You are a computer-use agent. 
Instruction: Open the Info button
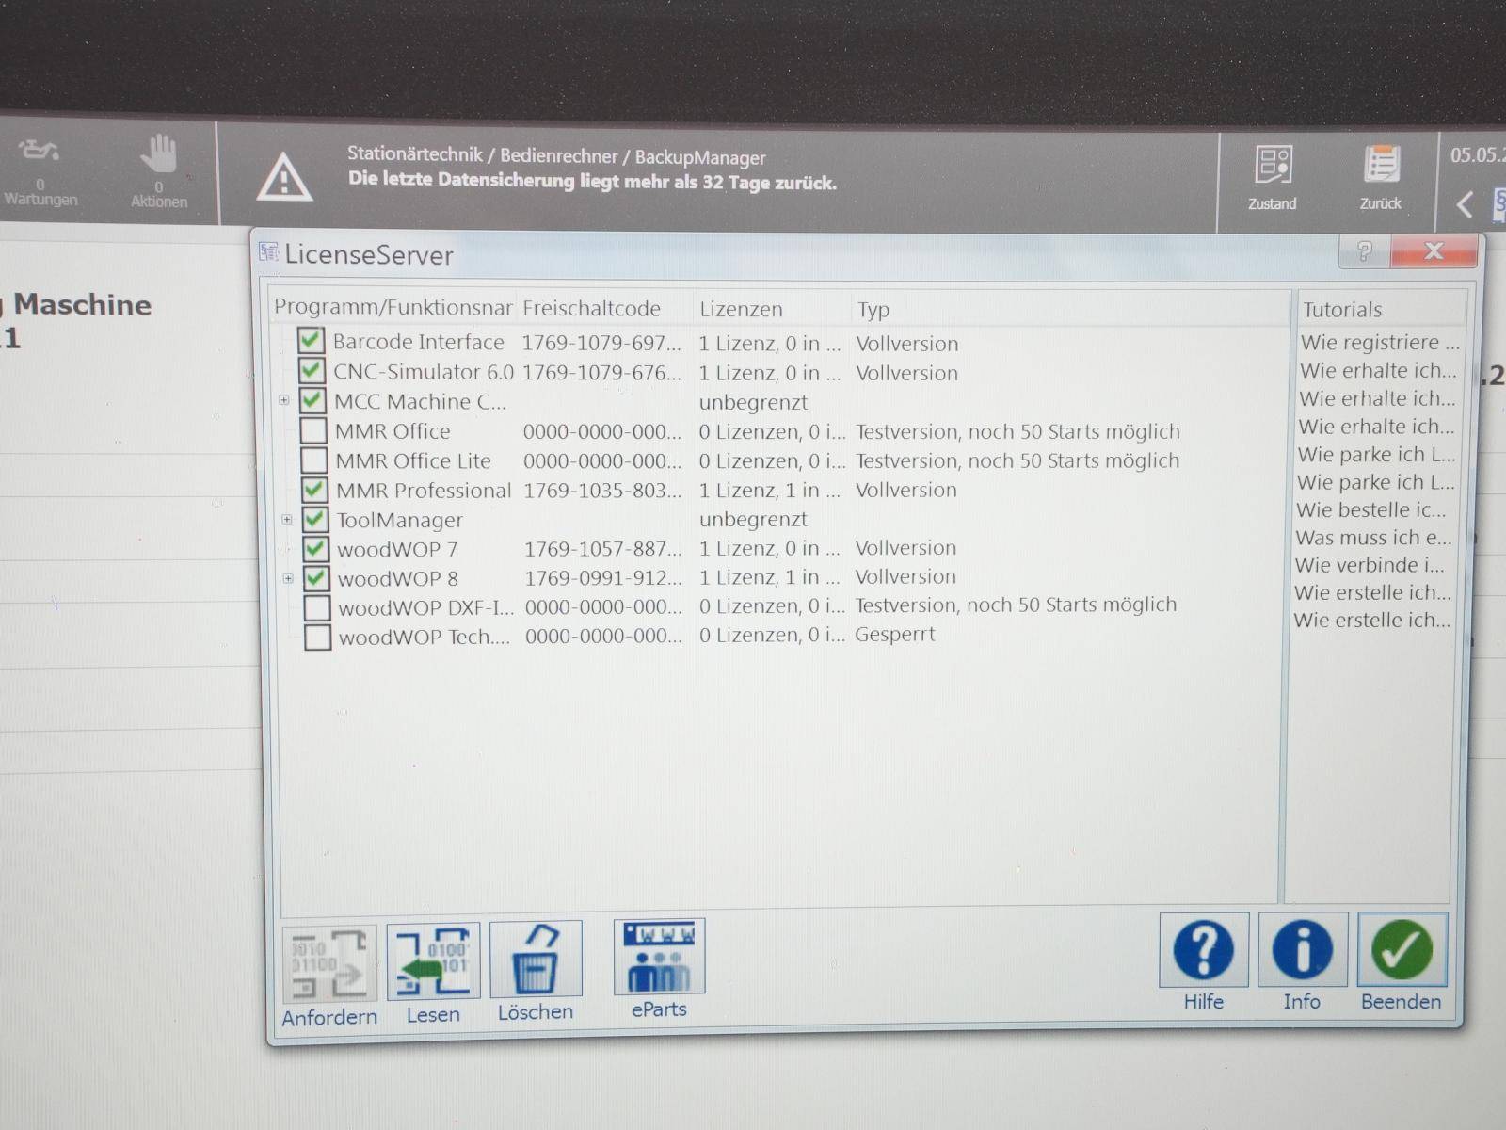[x=1303, y=949]
